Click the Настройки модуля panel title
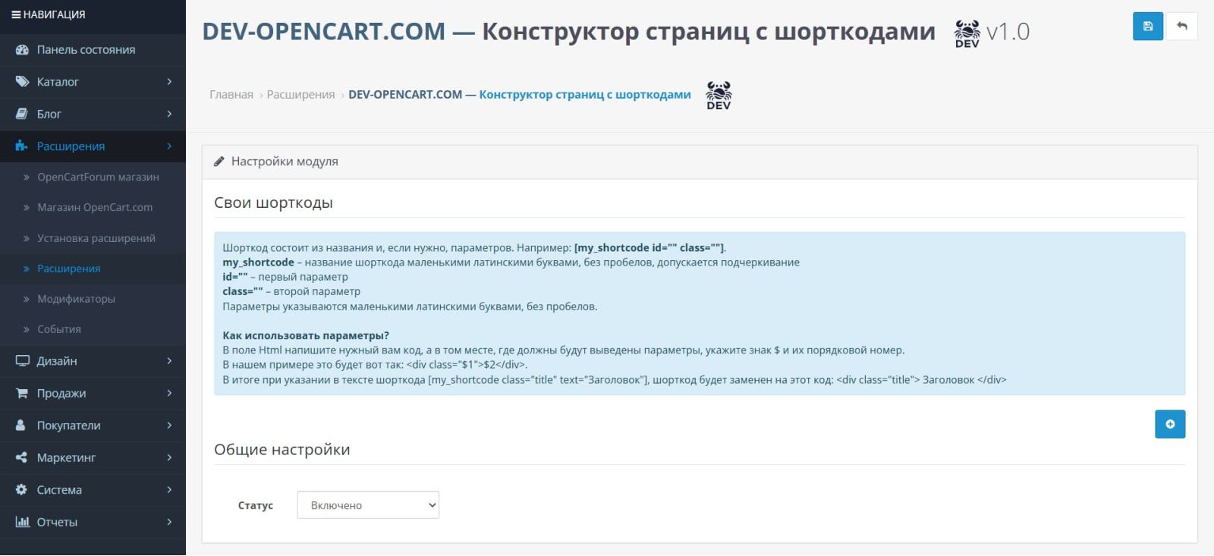 (285, 161)
